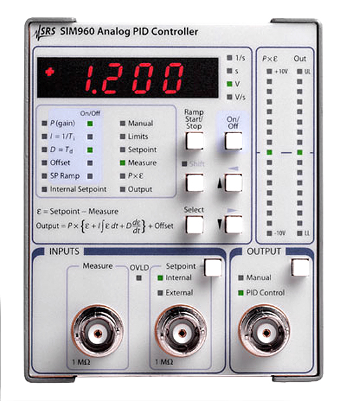Tap the "SIM960 Analog PID Controller" title
346x401 pixels.
click(x=128, y=31)
